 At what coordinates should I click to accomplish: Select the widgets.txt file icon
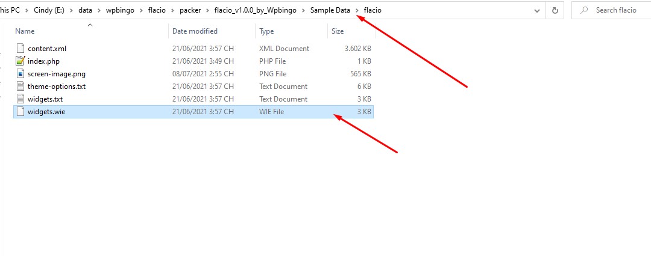pos(20,99)
